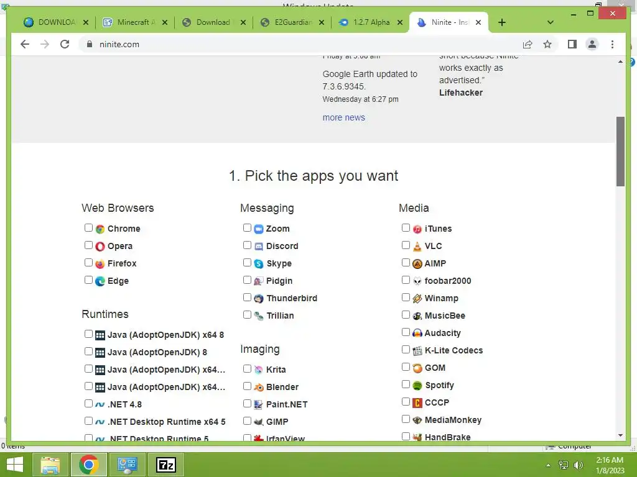This screenshot has width=637, height=477.
Task: Click the Edge logo icon
Action: (100, 281)
